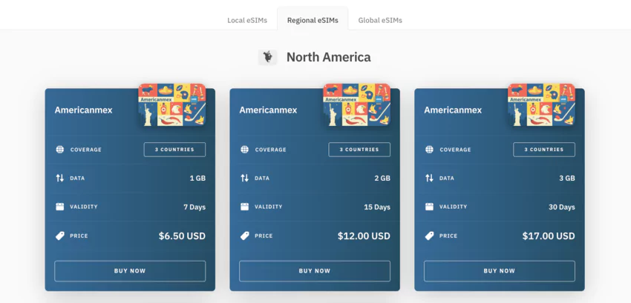This screenshot has height=303, width=631.
Task: Click the $17.00 USD price text
Action: point(549,236)
